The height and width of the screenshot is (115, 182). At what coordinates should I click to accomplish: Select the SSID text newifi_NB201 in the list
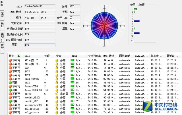[32, 98]
